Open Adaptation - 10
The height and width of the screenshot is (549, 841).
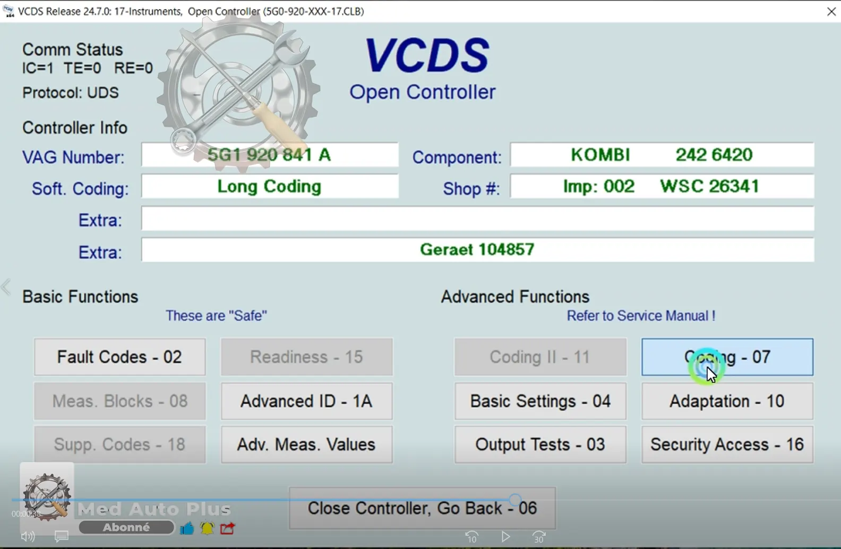727,401
